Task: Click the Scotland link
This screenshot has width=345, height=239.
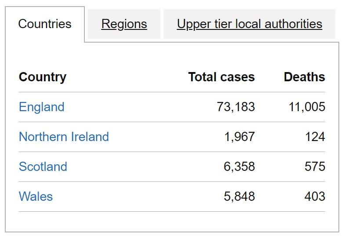Action: point(43,167)
